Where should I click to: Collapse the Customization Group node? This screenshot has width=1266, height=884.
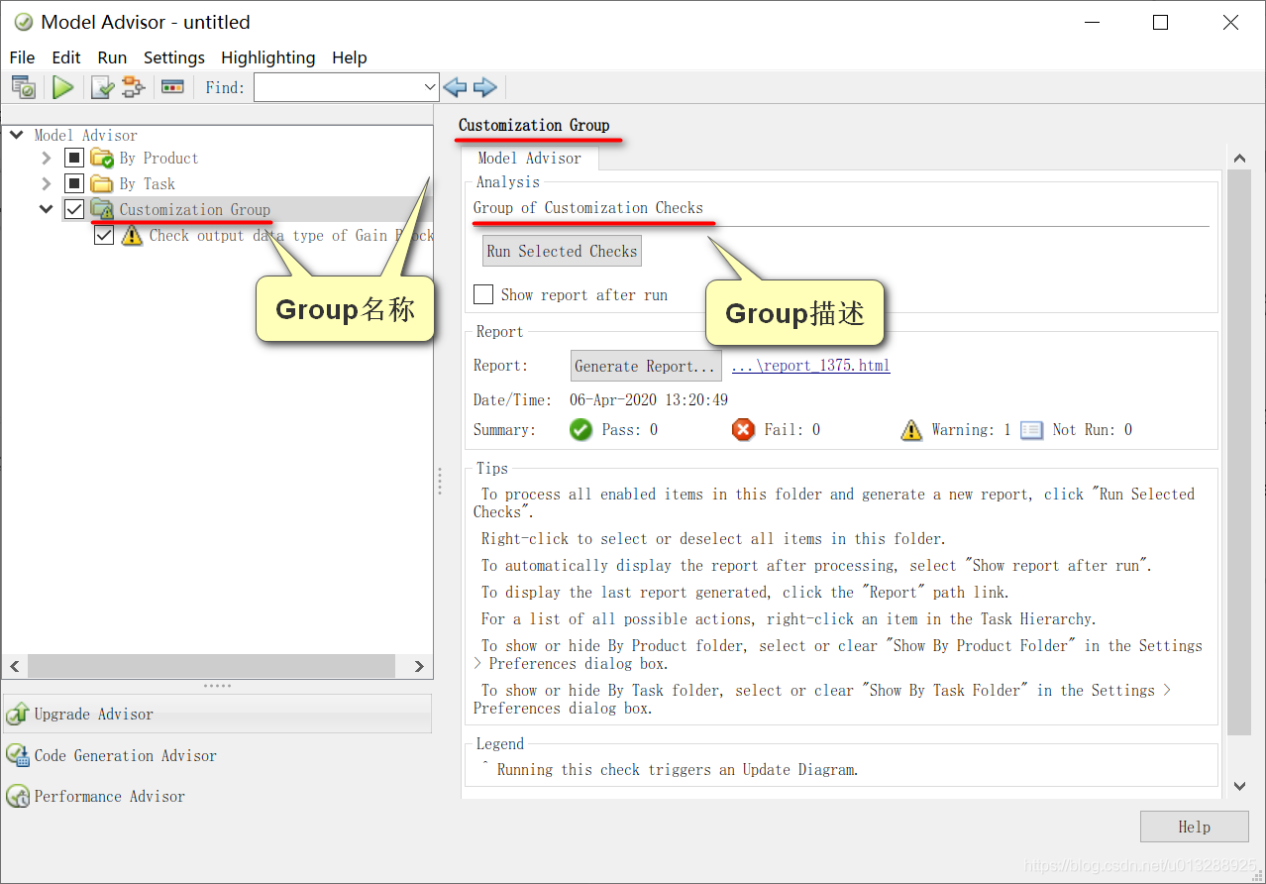(46, 209)
